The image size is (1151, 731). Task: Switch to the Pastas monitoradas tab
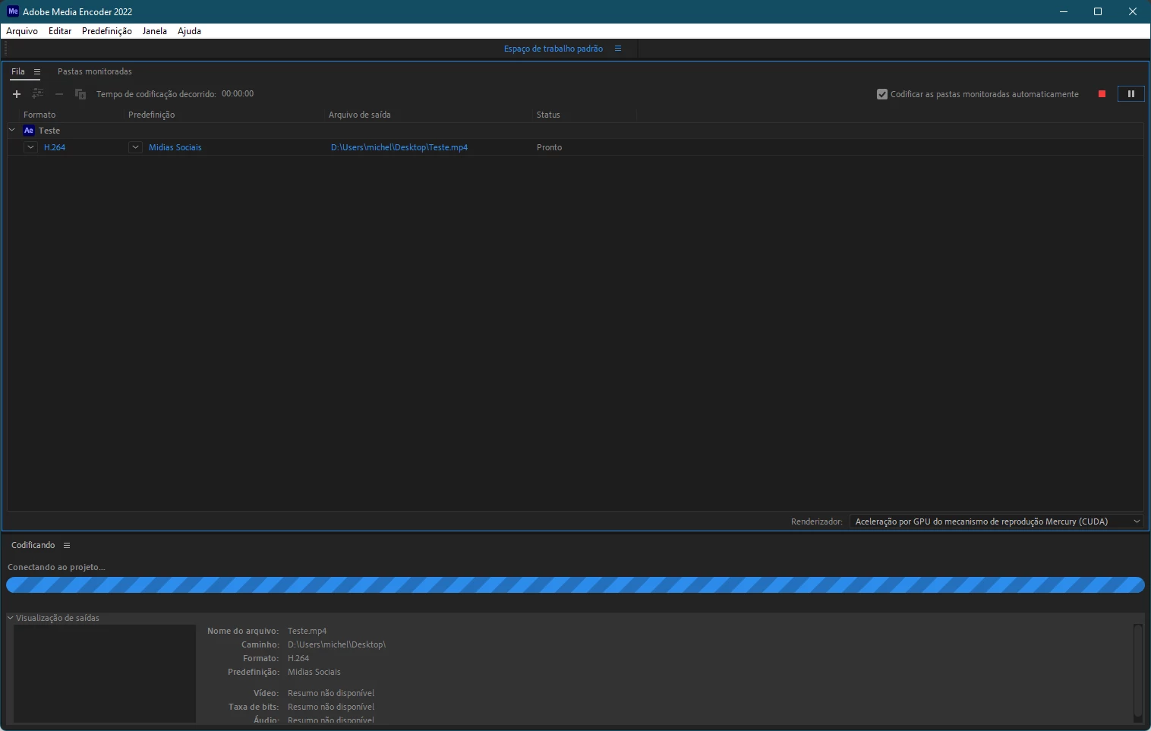pyautogui.click(x=95, y=71)
